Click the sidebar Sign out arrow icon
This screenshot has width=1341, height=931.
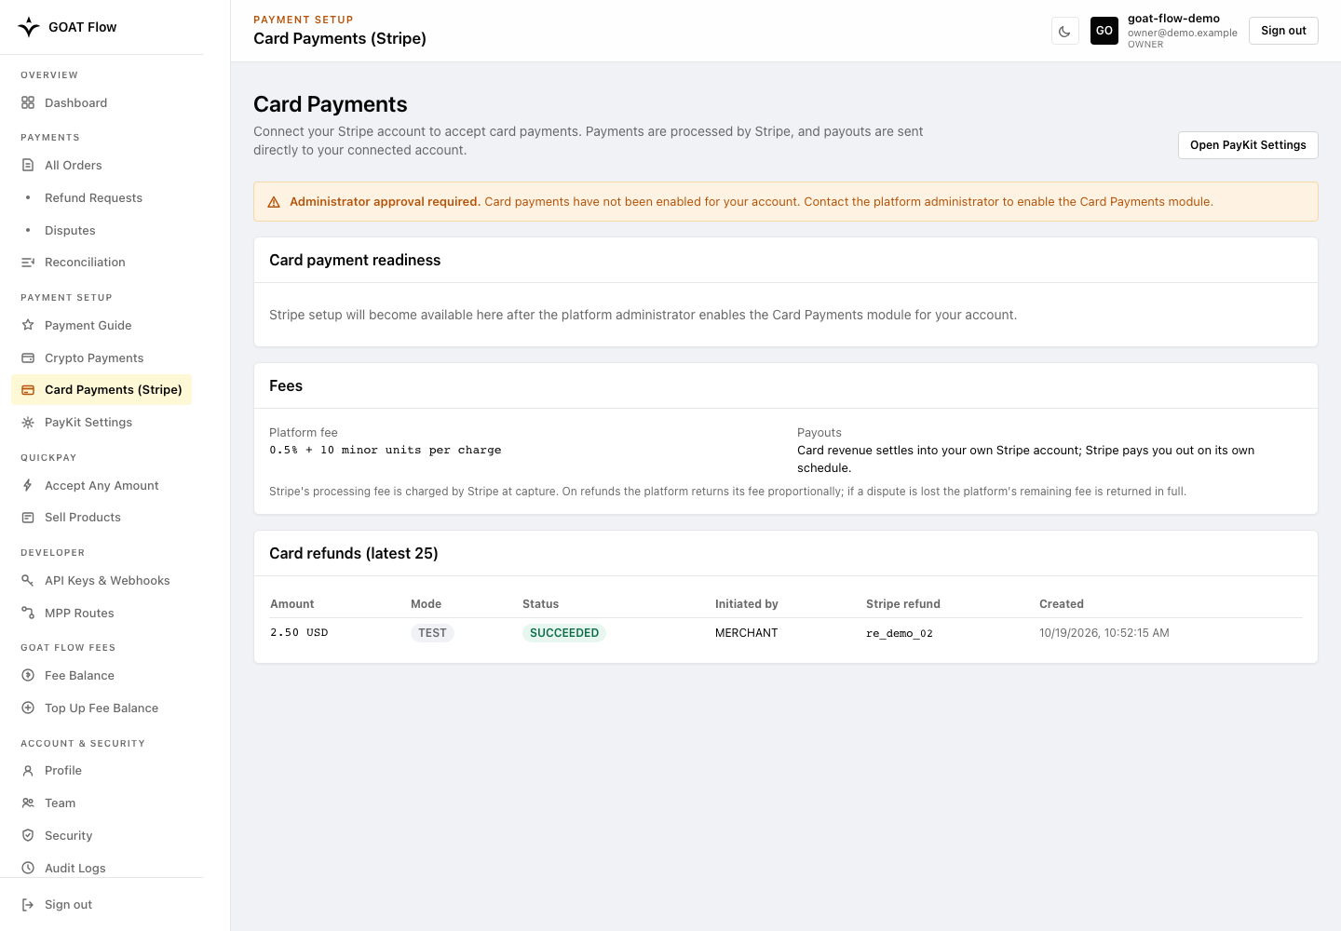[x=28, y=905]
